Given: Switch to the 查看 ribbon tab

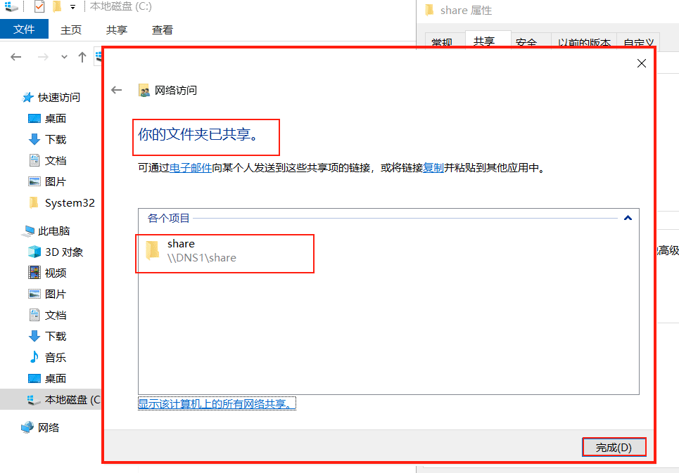Looking at the screenshot, I should [163, 30].
